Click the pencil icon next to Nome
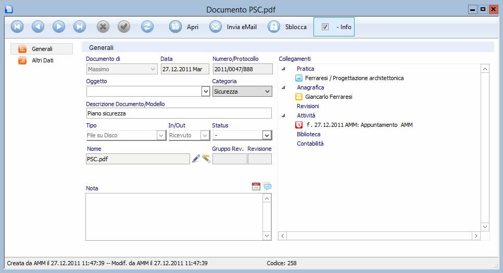This screenshot has width=503, height=273. pos(196,159)
